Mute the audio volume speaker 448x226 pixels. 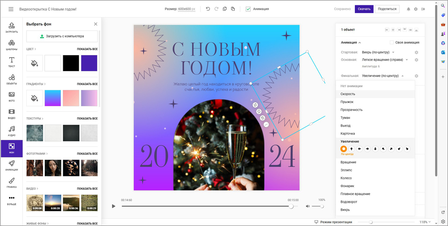pyautogui.click(x=308, y=206)
